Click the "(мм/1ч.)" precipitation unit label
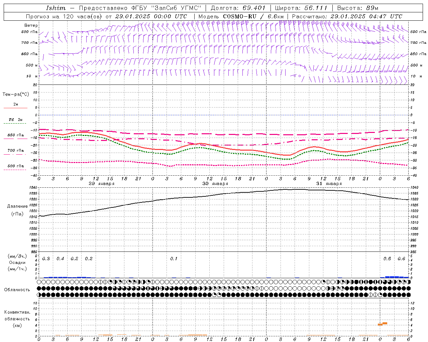428x342 pixels. pyautogui.click(x=17, y=269)
